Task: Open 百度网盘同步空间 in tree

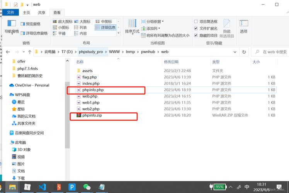Action: pyautogui.click(x=27, y=133)
